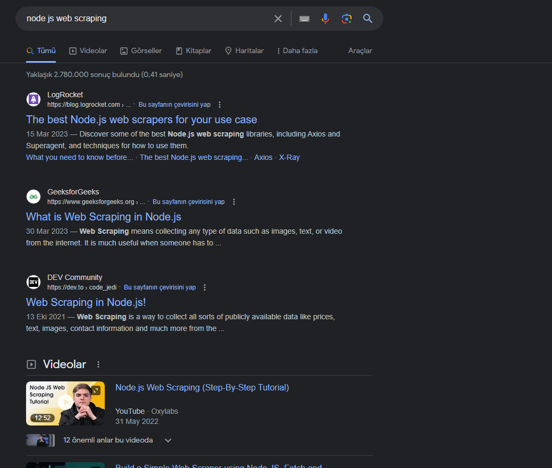
Task: Search by image with Google Lens icon
Action: coord(346,19)
